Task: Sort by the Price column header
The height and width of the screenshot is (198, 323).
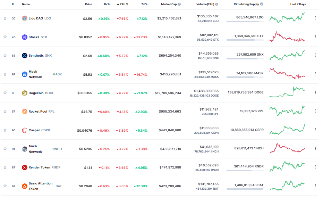Action: click(x=88, y=5)
